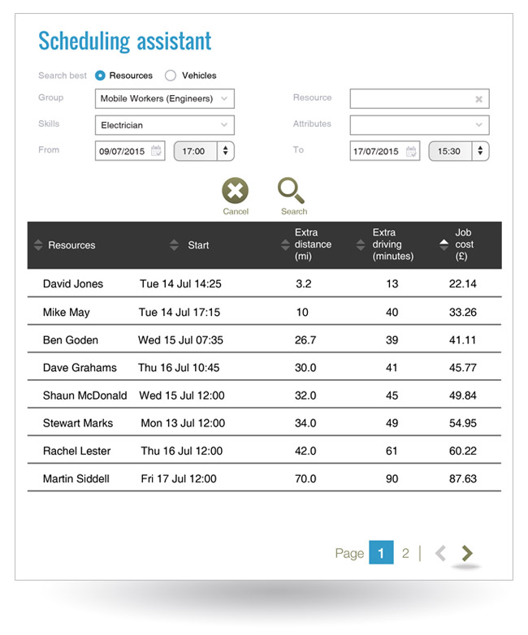
Task: Sort table by Resources column
Action: click(38, 245)
